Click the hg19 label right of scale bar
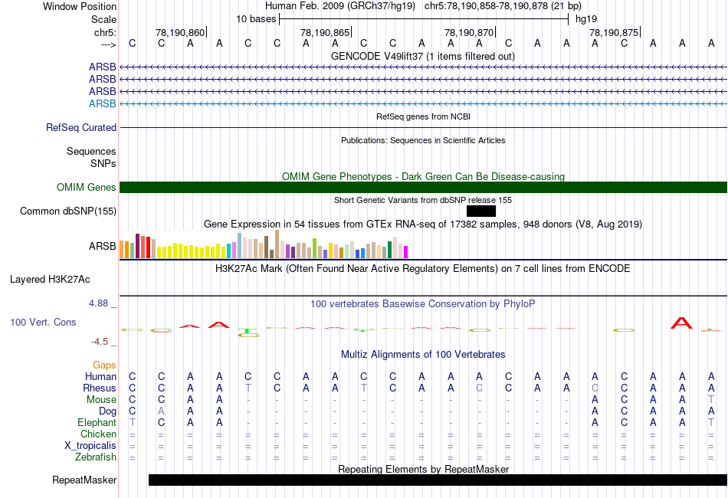The height and width of the screenshot is (498, 728). coord(586,19)
